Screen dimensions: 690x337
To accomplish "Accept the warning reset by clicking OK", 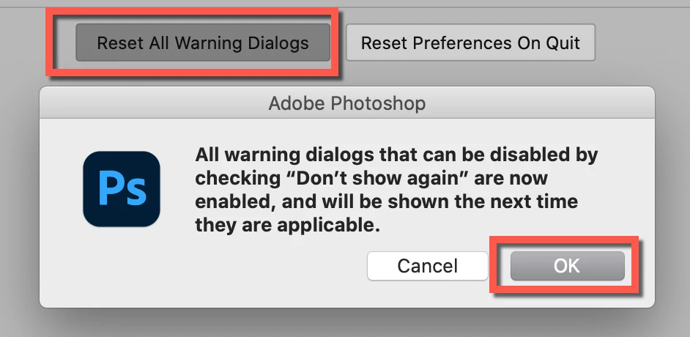I will coord(567,266).
